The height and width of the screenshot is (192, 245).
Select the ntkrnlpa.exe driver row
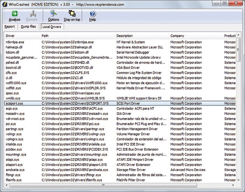point(120,42)
